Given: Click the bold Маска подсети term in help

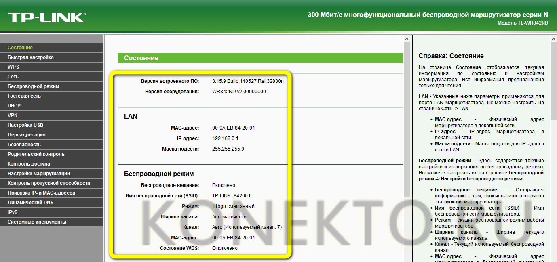Looking at the screenshot, I should click(x=453, y=144).
